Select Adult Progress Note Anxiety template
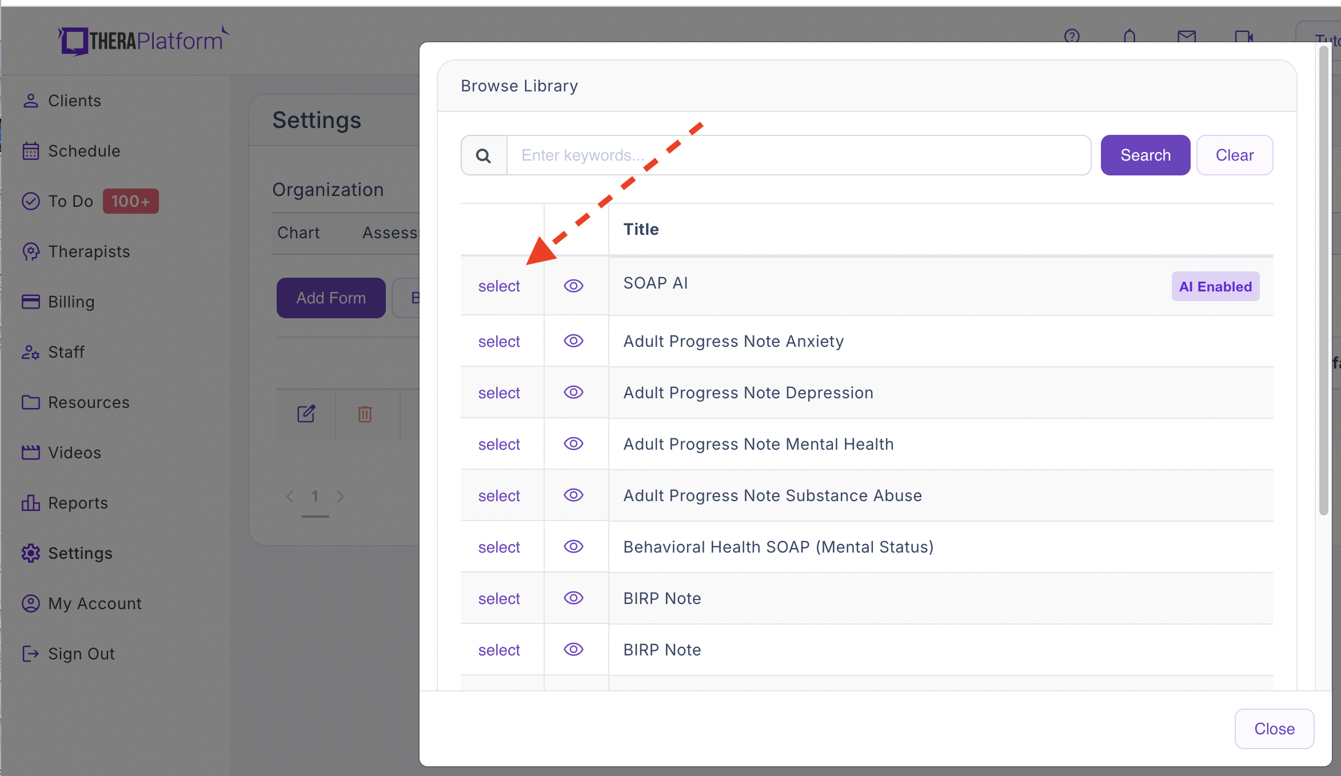 click(499, 342)
